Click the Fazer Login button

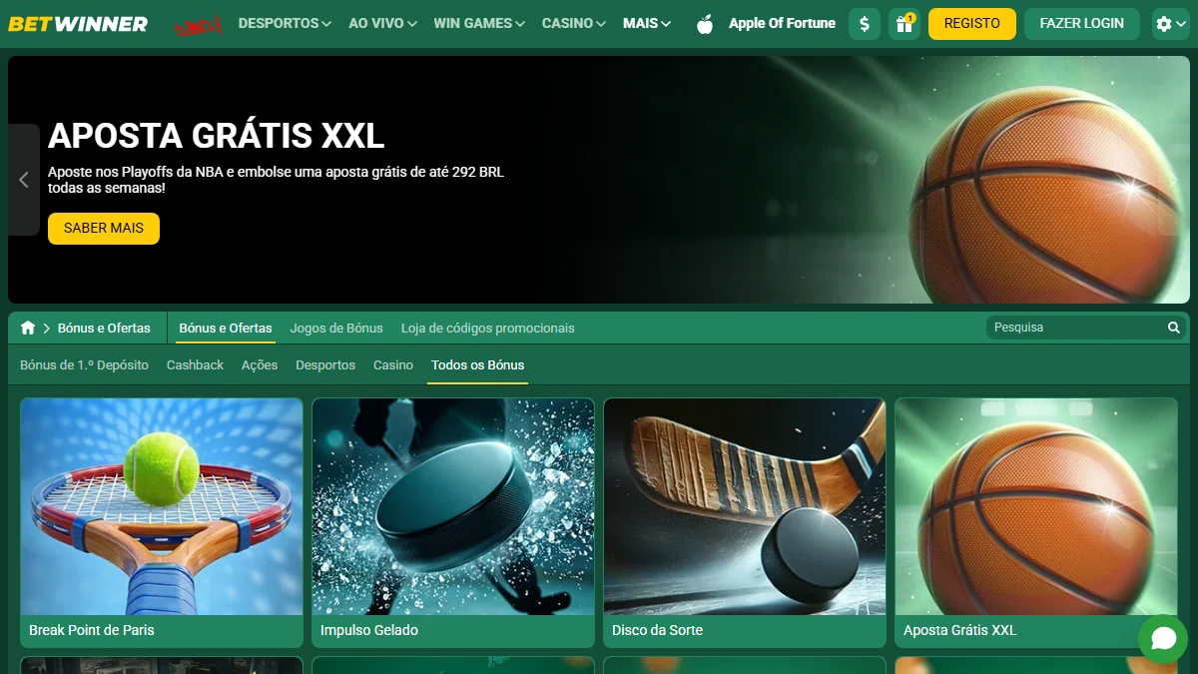point(1082,24)
